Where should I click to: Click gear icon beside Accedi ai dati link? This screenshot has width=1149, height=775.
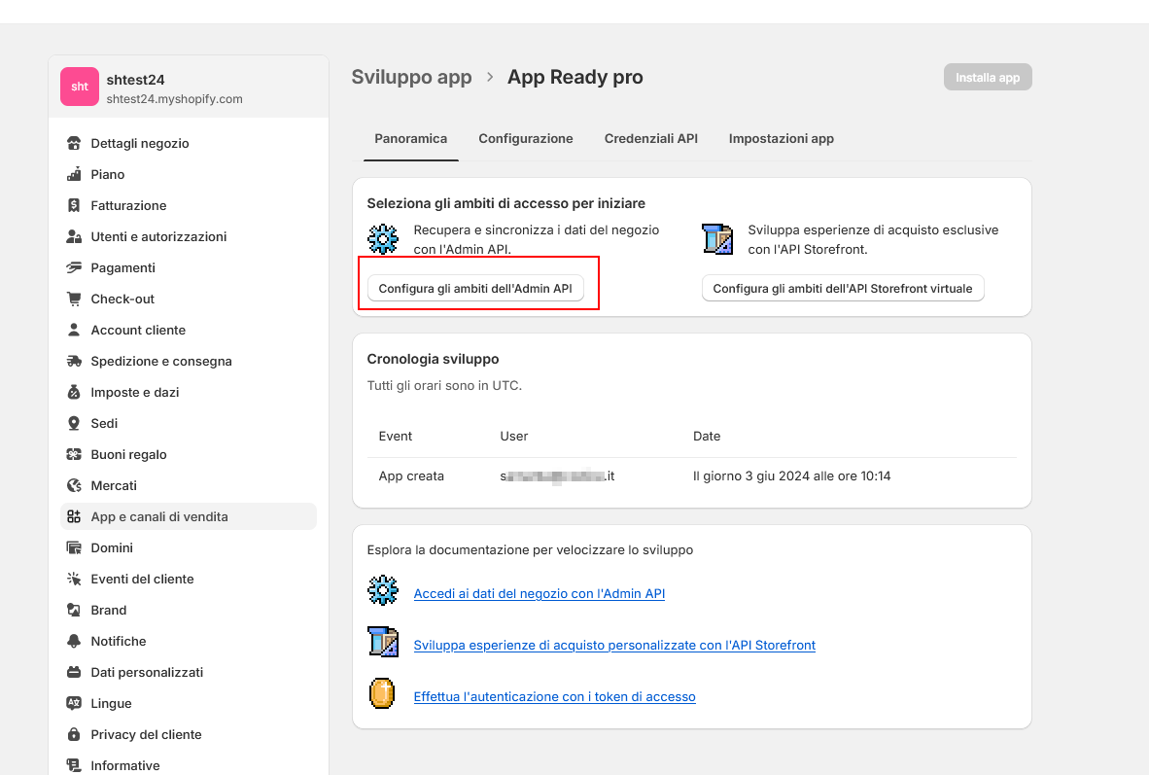tap(382, 590)
